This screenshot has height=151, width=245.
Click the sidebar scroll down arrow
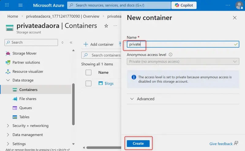click(x=73, y=144)
